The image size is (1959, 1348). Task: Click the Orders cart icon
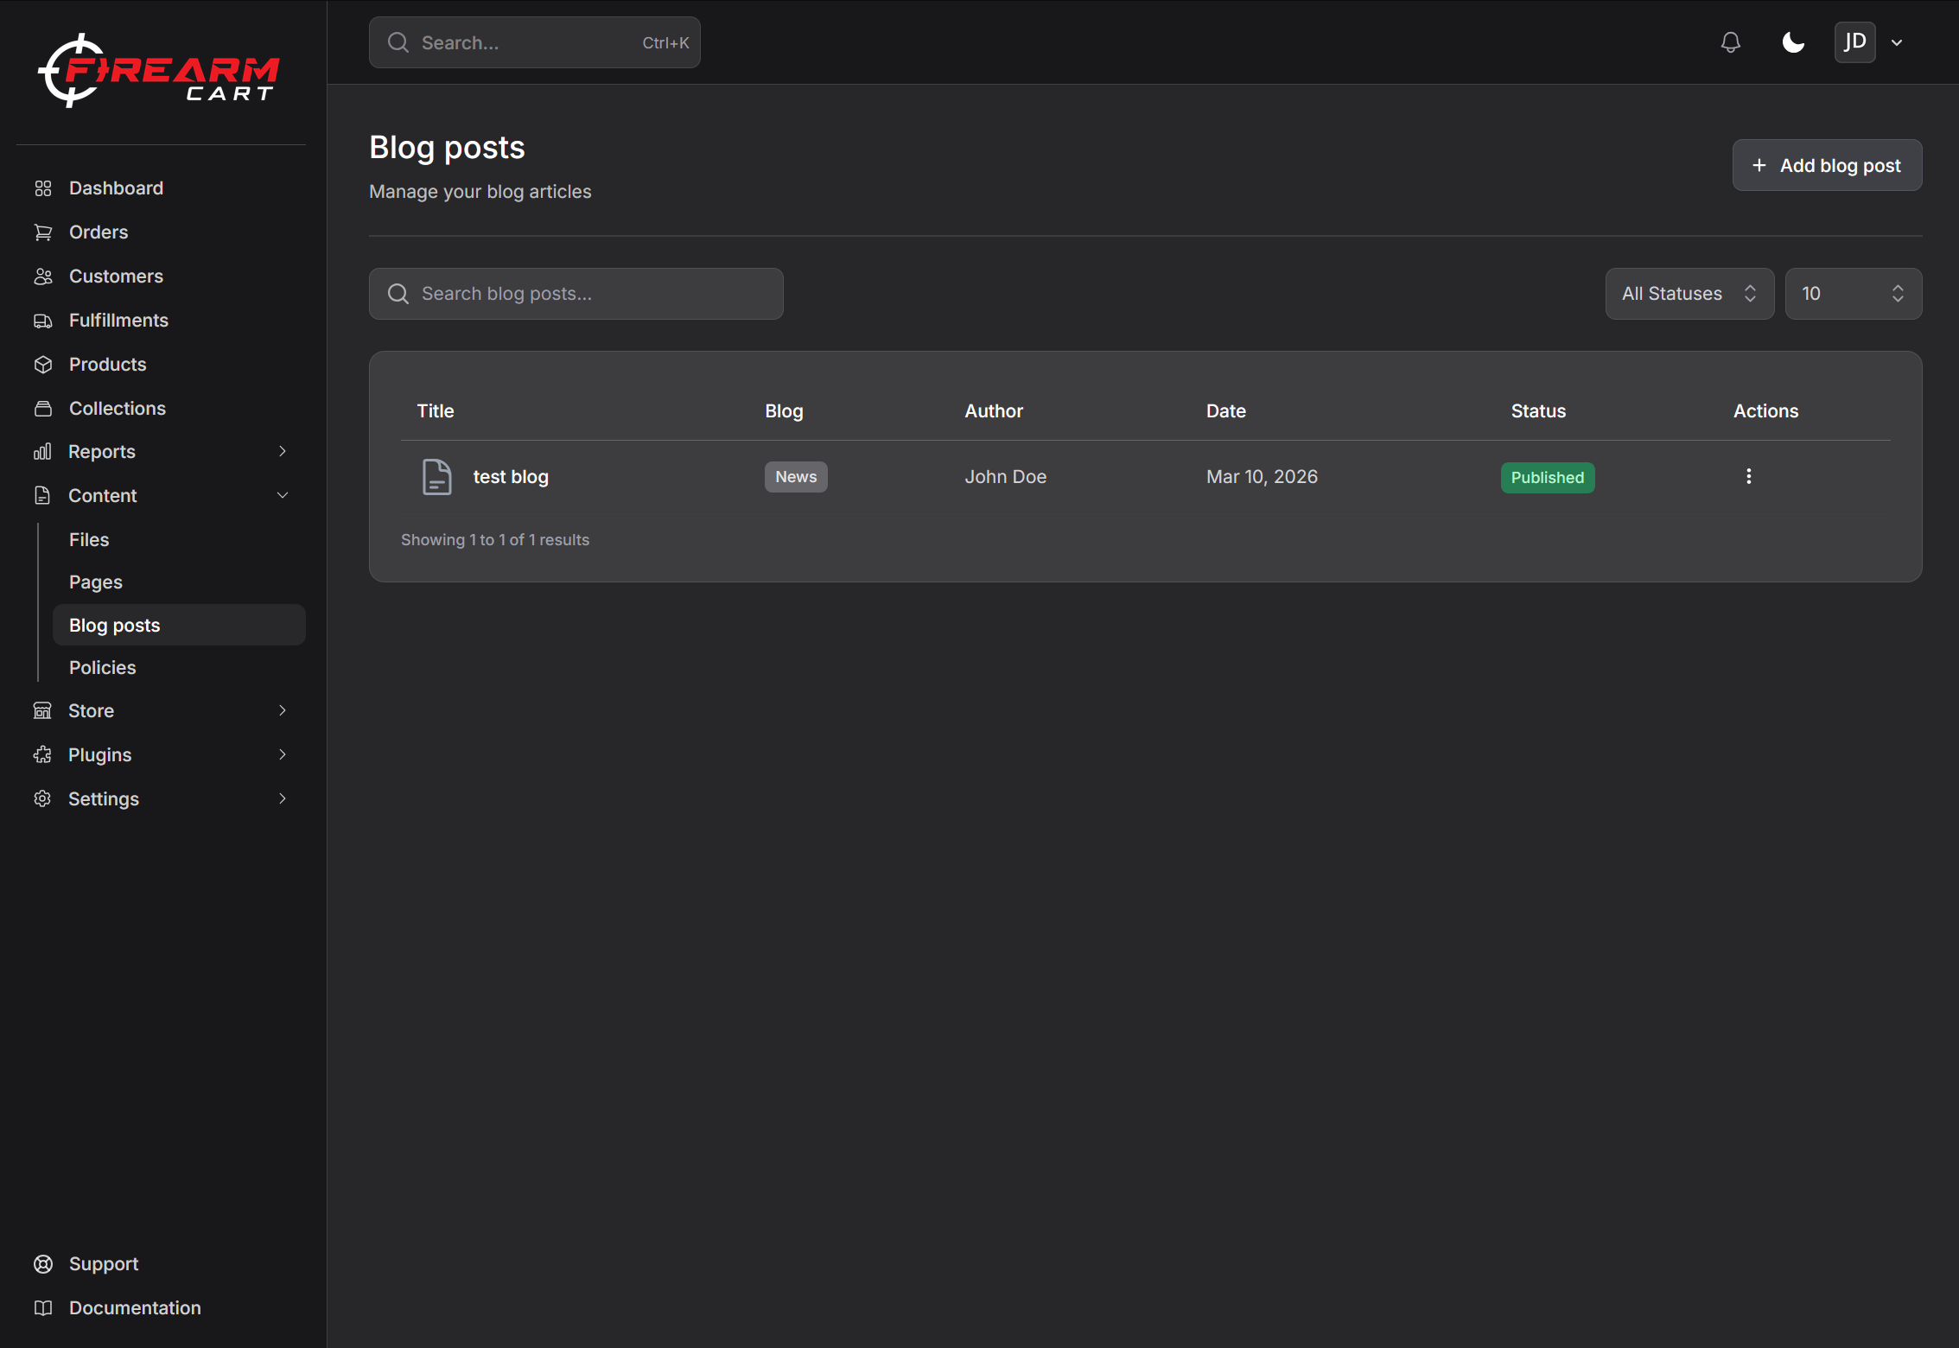[x=43, y=232]
